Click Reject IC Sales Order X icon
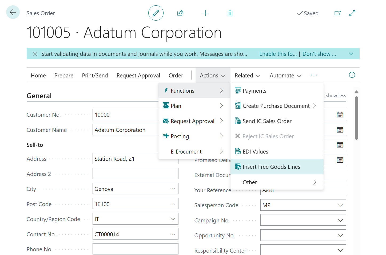Viewport: 386px width, 255px height. point(238,136)
